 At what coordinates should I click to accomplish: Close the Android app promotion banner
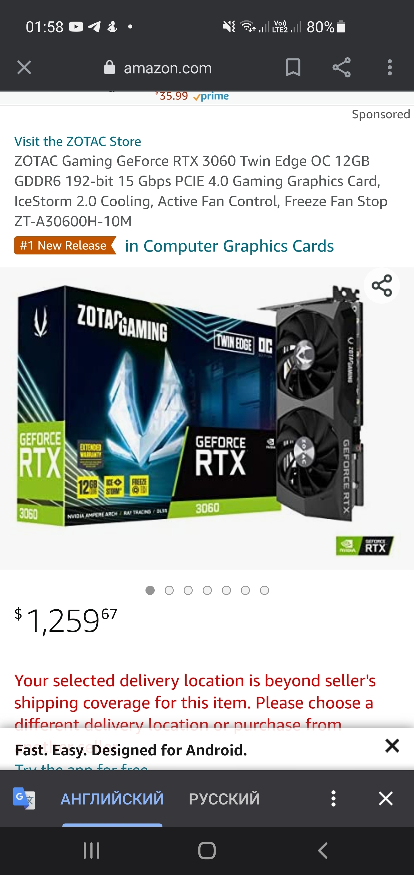392,745
